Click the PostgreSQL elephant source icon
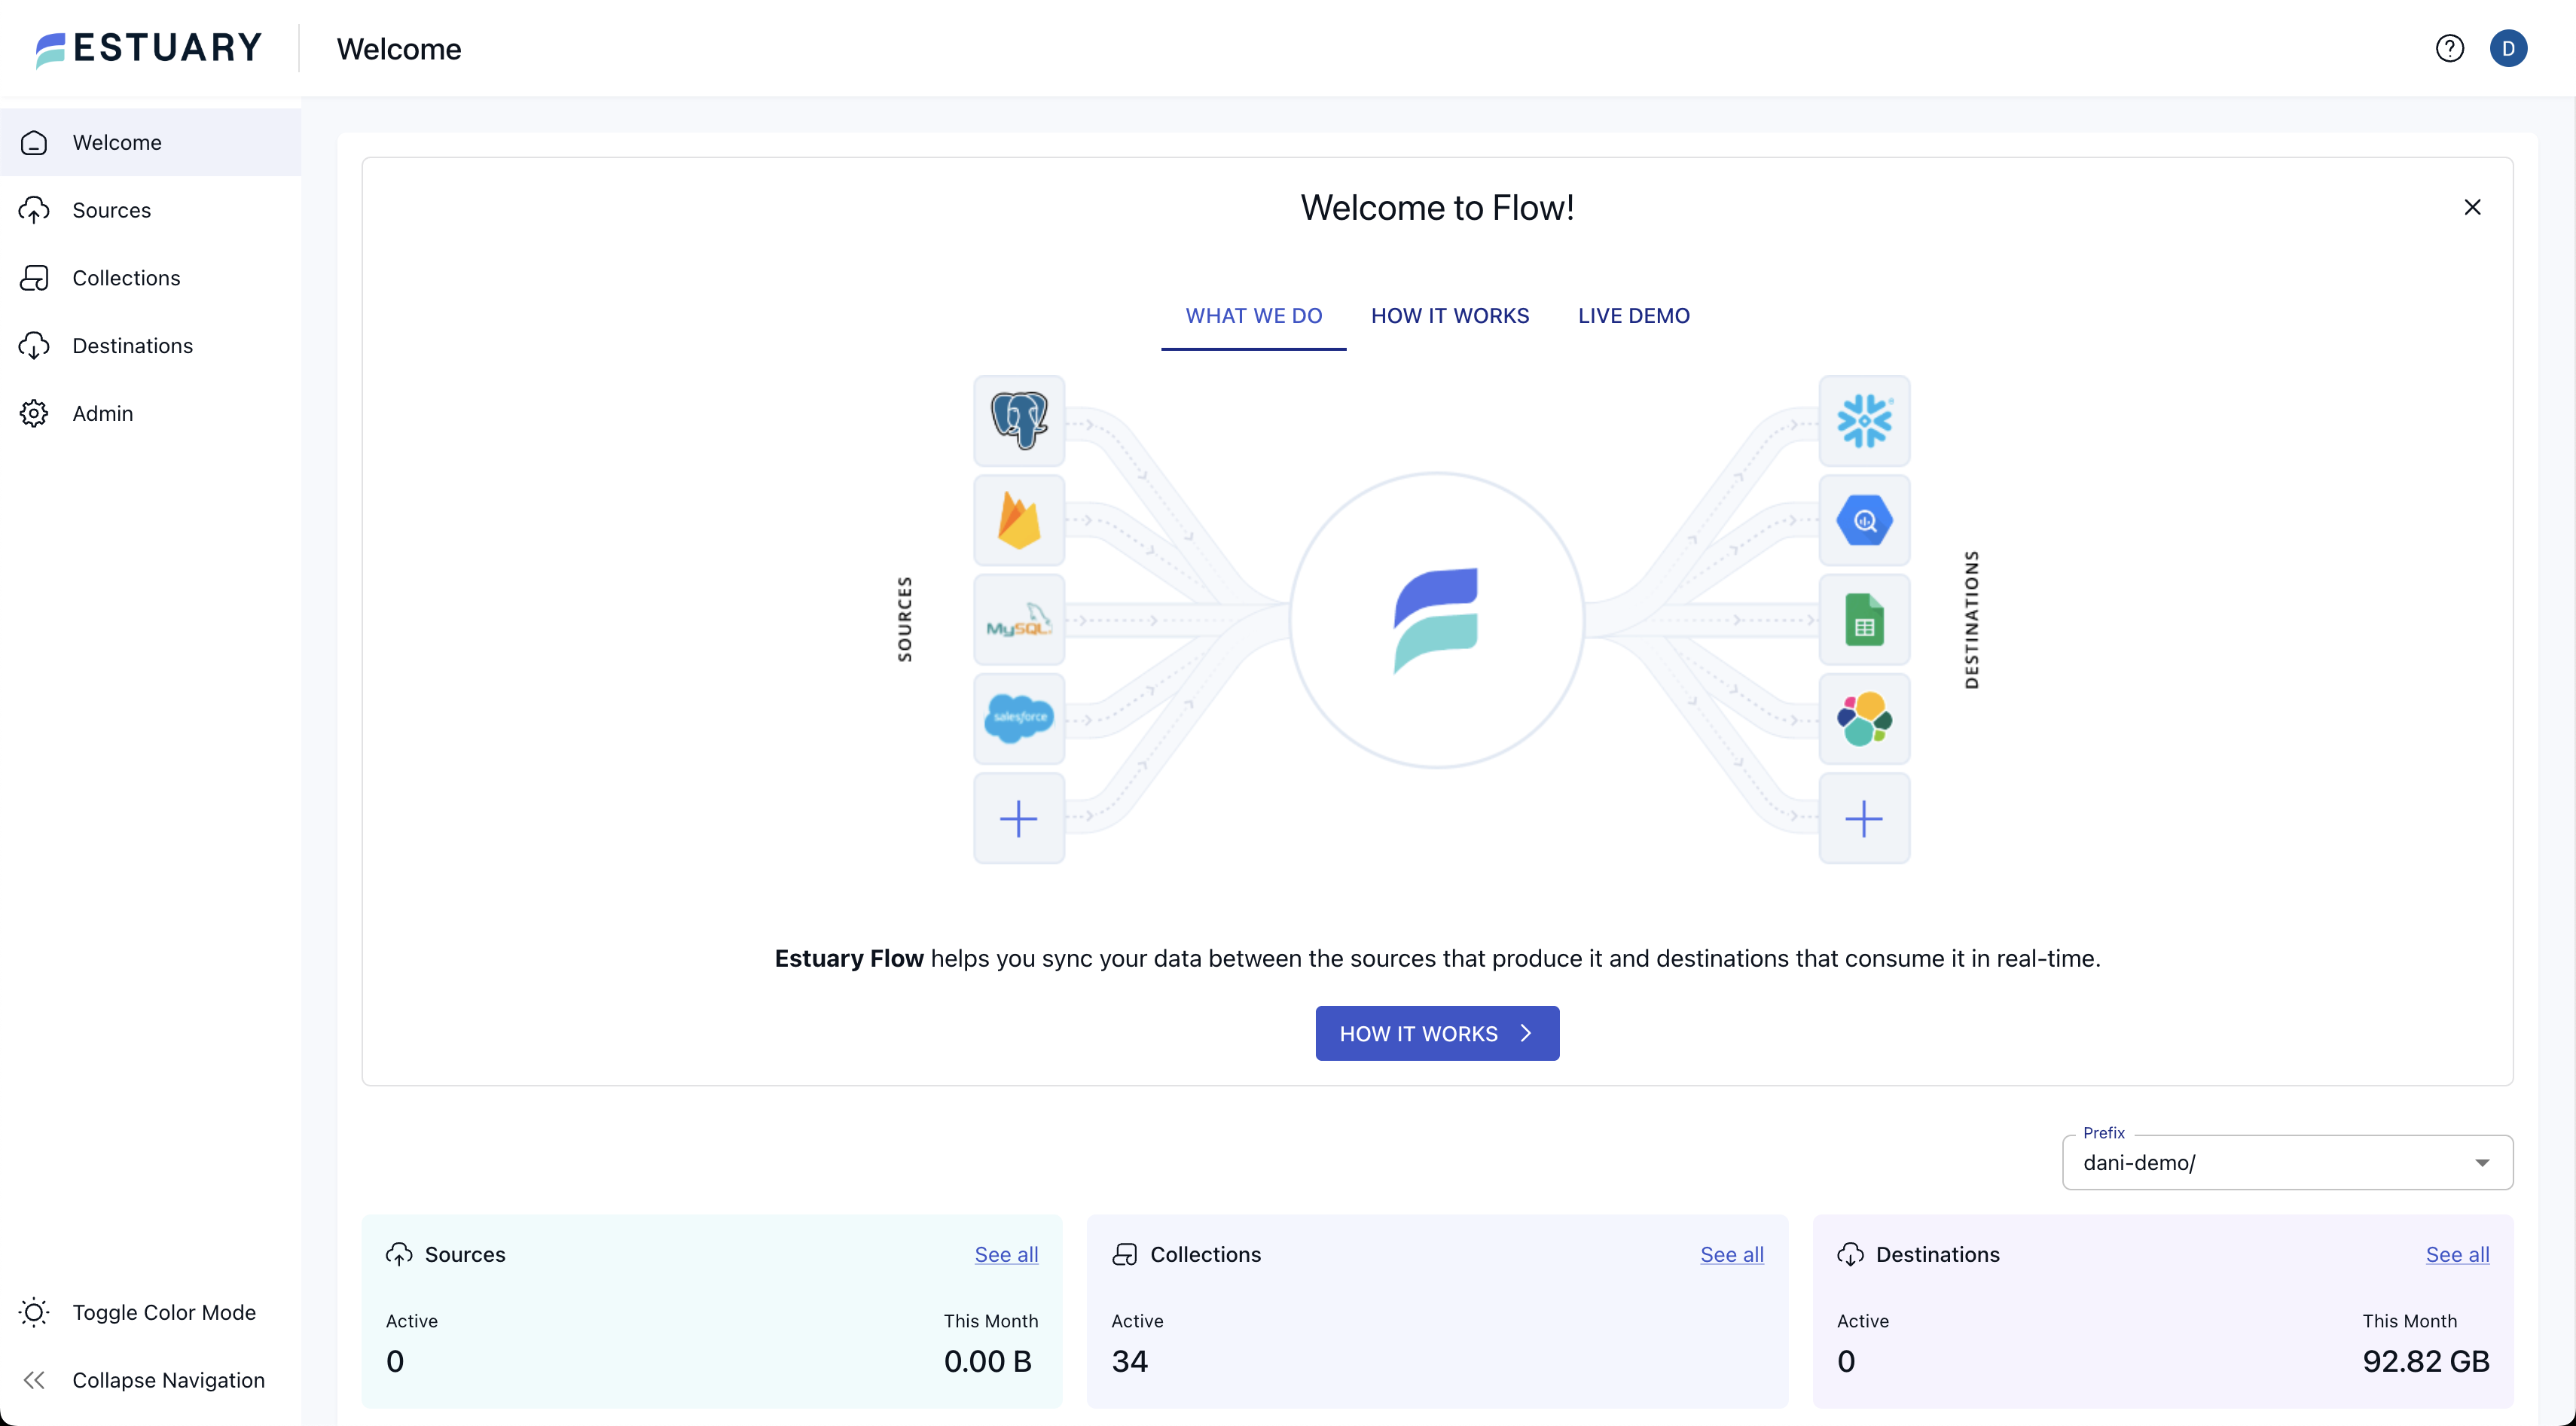The width and height of the screenshot is (2576, 1426). [x=1018, y=421]
